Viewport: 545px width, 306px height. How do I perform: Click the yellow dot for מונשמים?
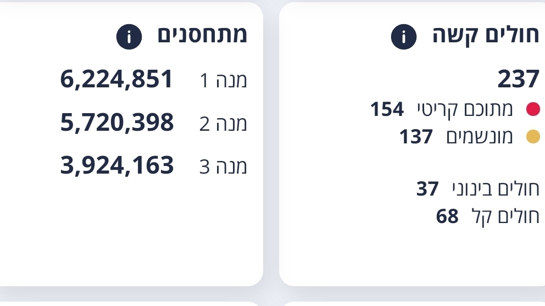pos(533,136)
